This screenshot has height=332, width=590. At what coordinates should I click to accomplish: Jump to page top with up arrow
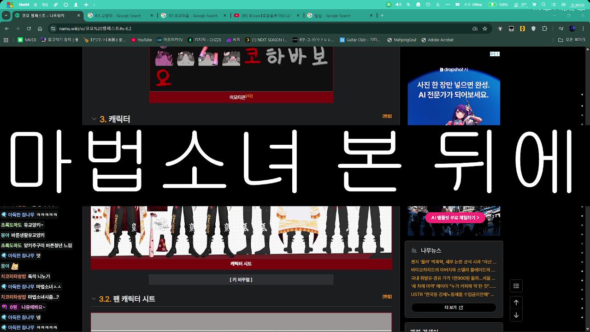tap(516, 302)
